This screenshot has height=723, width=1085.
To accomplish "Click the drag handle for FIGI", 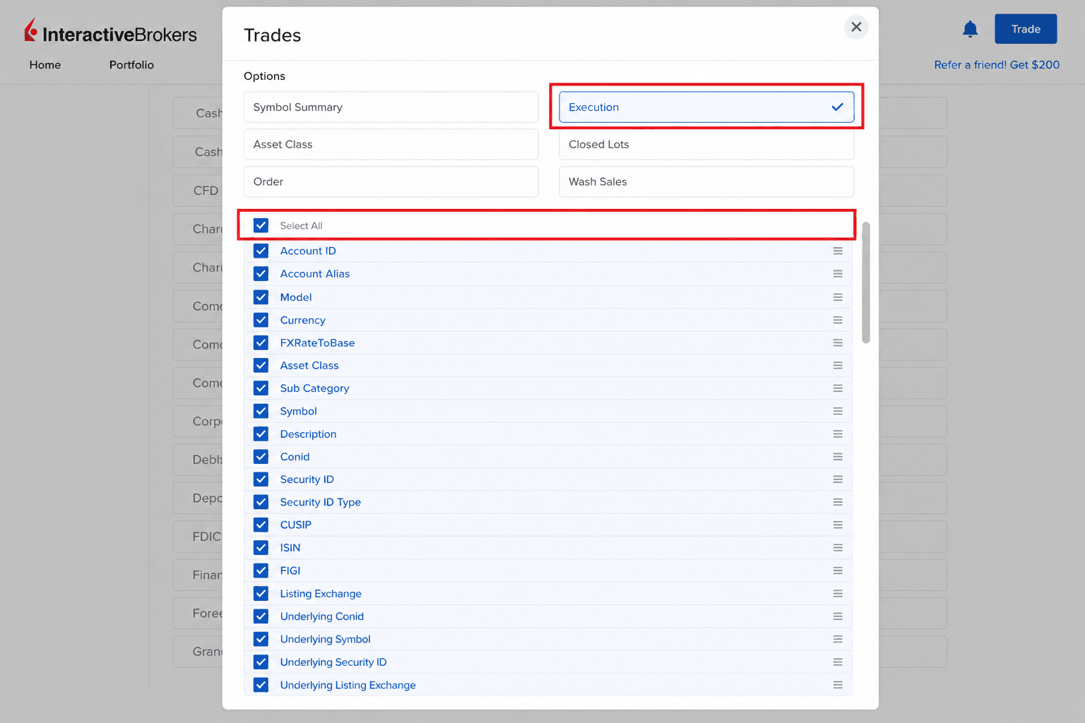I will (x=838, y=570).
